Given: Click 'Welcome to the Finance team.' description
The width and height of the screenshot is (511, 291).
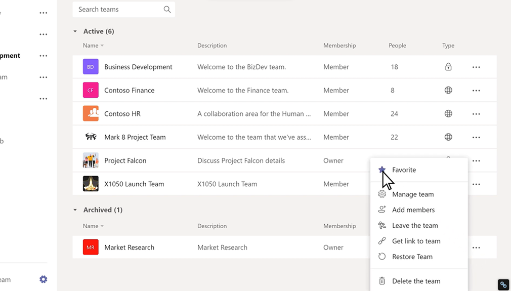Looking at the screenshot, I should tap(243, 90).
